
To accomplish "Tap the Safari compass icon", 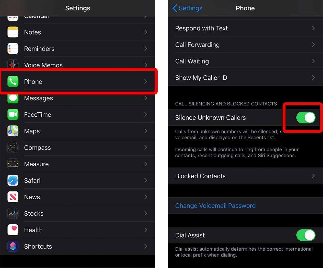I will pos(13,180).
